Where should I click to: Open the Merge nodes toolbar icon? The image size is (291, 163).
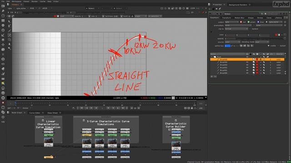3,40
